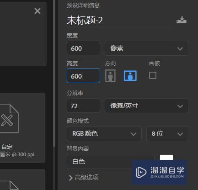Click the 方向 orientation label

110,63
